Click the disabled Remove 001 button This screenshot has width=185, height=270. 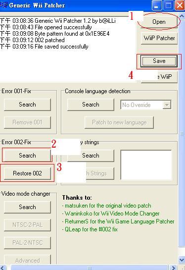click(27, 122)
